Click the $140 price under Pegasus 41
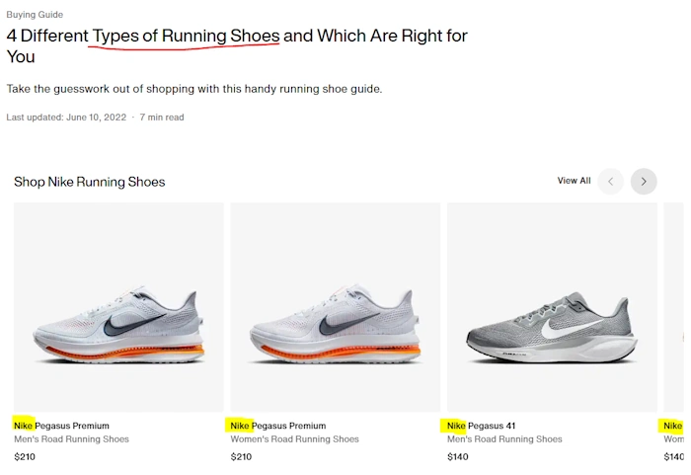The height and width of the screenshot is (475, 691). (x=457, y=457)
